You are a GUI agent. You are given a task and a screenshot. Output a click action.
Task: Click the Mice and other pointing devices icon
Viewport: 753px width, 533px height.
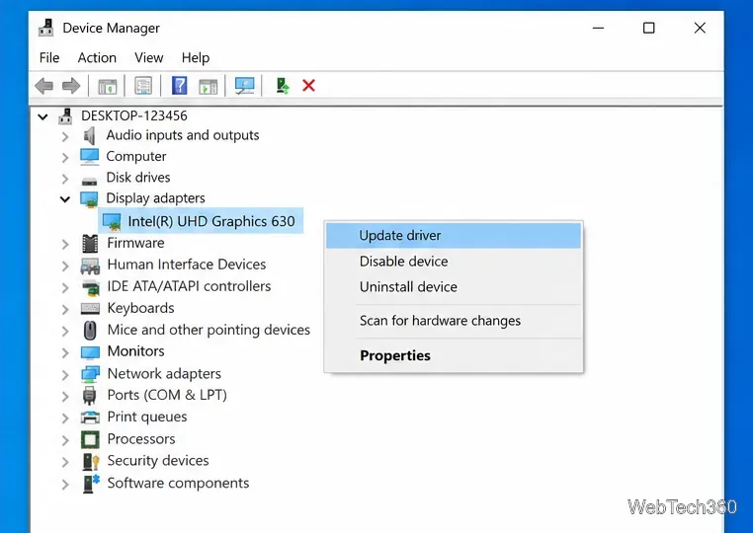click(x=90, y=330)
